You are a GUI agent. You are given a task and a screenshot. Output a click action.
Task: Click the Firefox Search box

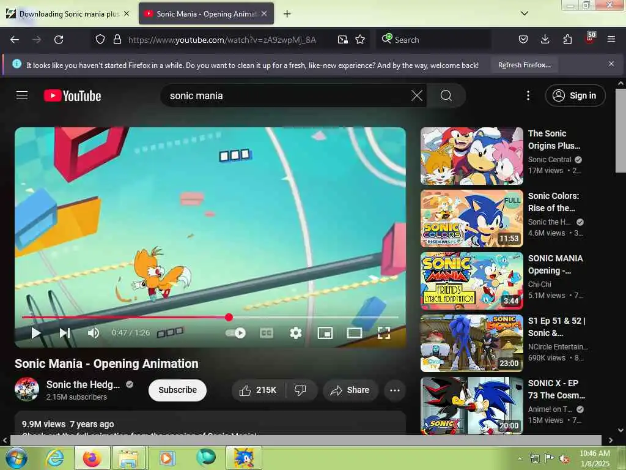(x=433, y=40)
